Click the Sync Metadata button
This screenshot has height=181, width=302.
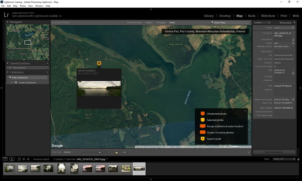pyautogui.click(x=274, y=152)
